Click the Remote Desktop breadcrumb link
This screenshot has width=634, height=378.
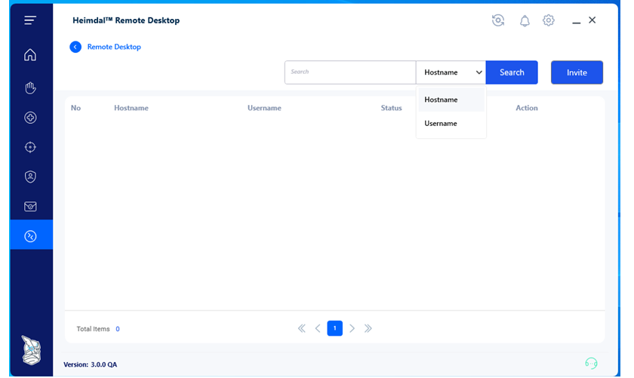coord(114,47)
